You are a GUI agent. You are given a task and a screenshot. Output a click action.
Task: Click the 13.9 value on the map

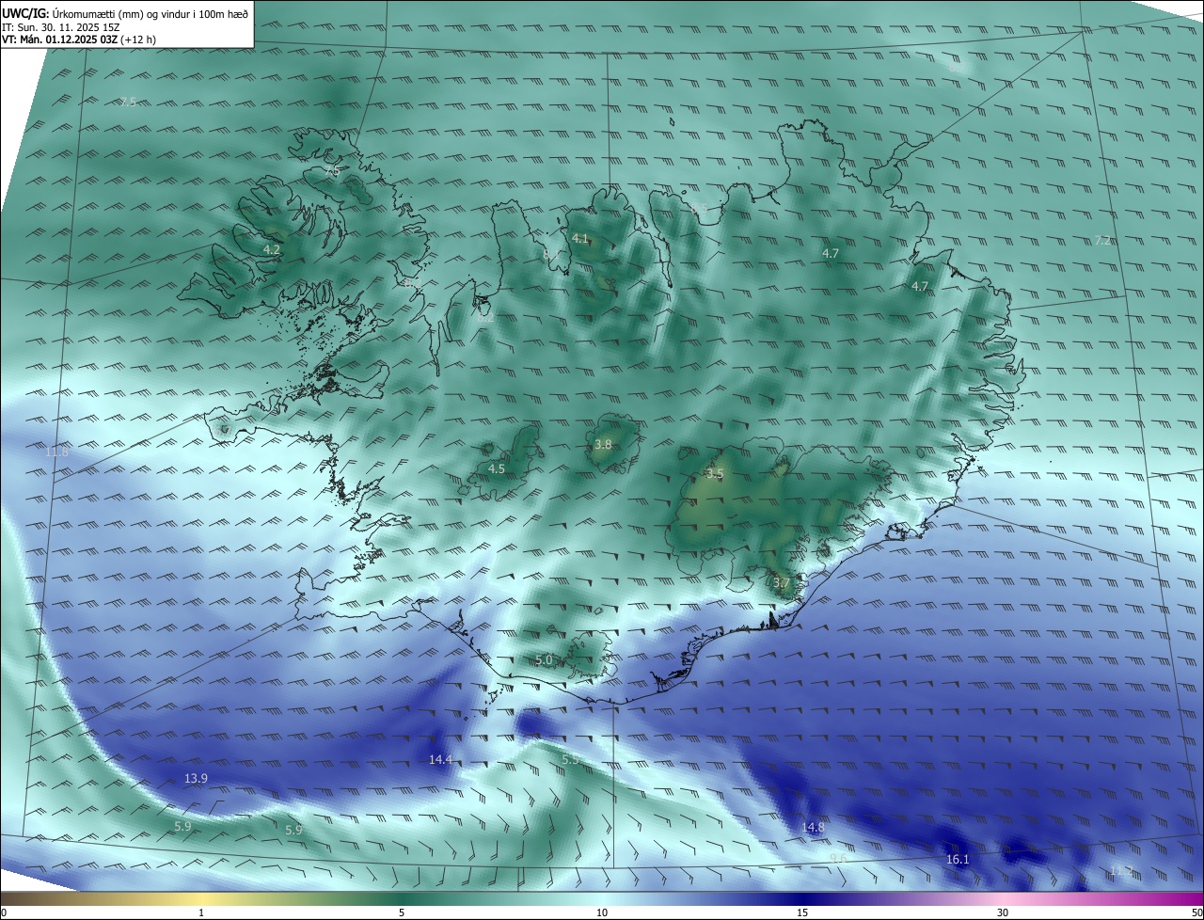click(196, 779)
